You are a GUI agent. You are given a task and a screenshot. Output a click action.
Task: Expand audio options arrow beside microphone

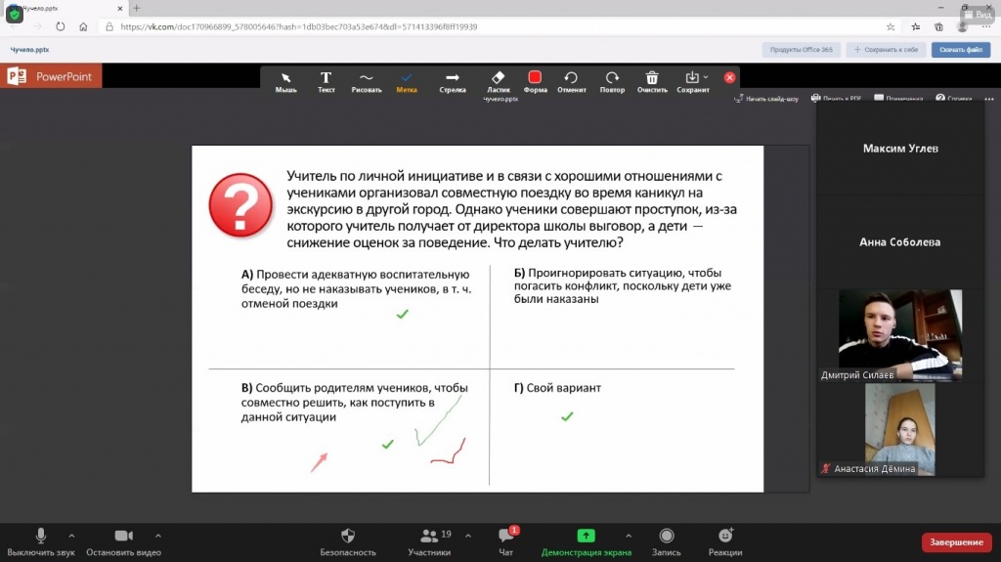(x=71, y=536)
